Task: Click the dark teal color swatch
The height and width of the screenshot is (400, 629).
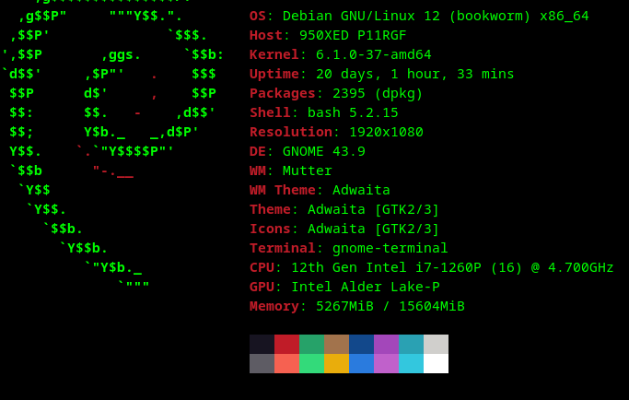Action: [x=411, y=344]
